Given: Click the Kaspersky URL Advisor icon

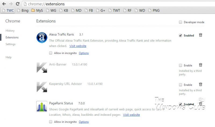Looking at the screenshot, I should [x=42, y=87].
